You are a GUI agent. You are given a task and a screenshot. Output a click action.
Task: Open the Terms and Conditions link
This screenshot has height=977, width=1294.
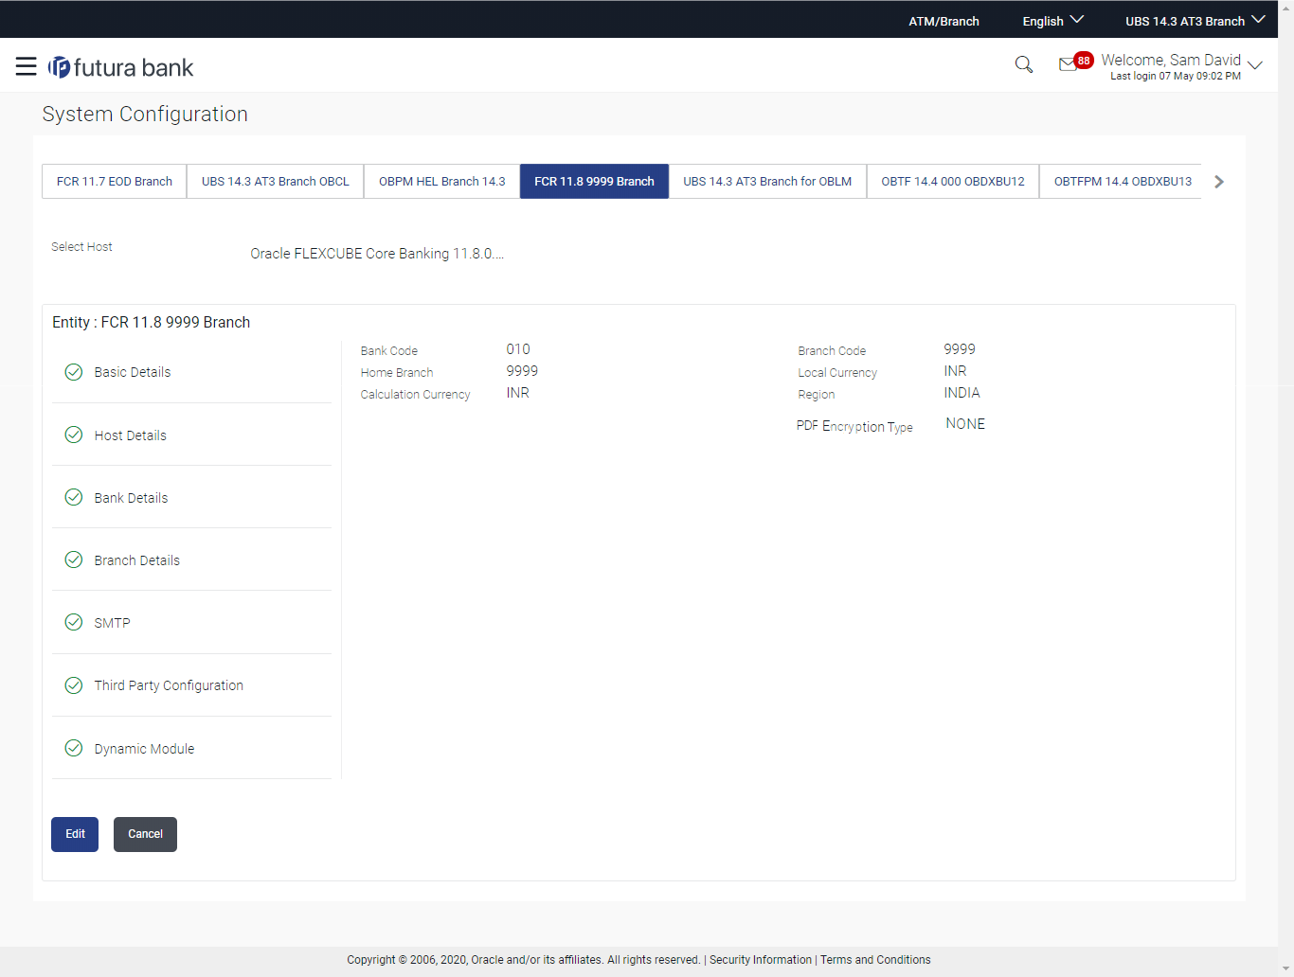click(875, 960)
